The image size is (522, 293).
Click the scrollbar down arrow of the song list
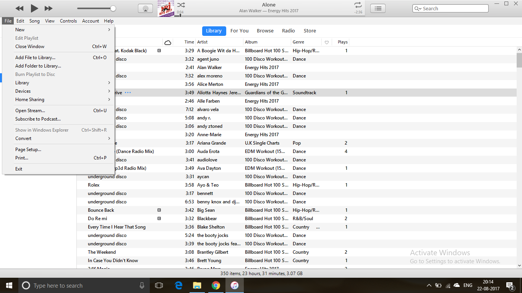[x=519, y=266]
